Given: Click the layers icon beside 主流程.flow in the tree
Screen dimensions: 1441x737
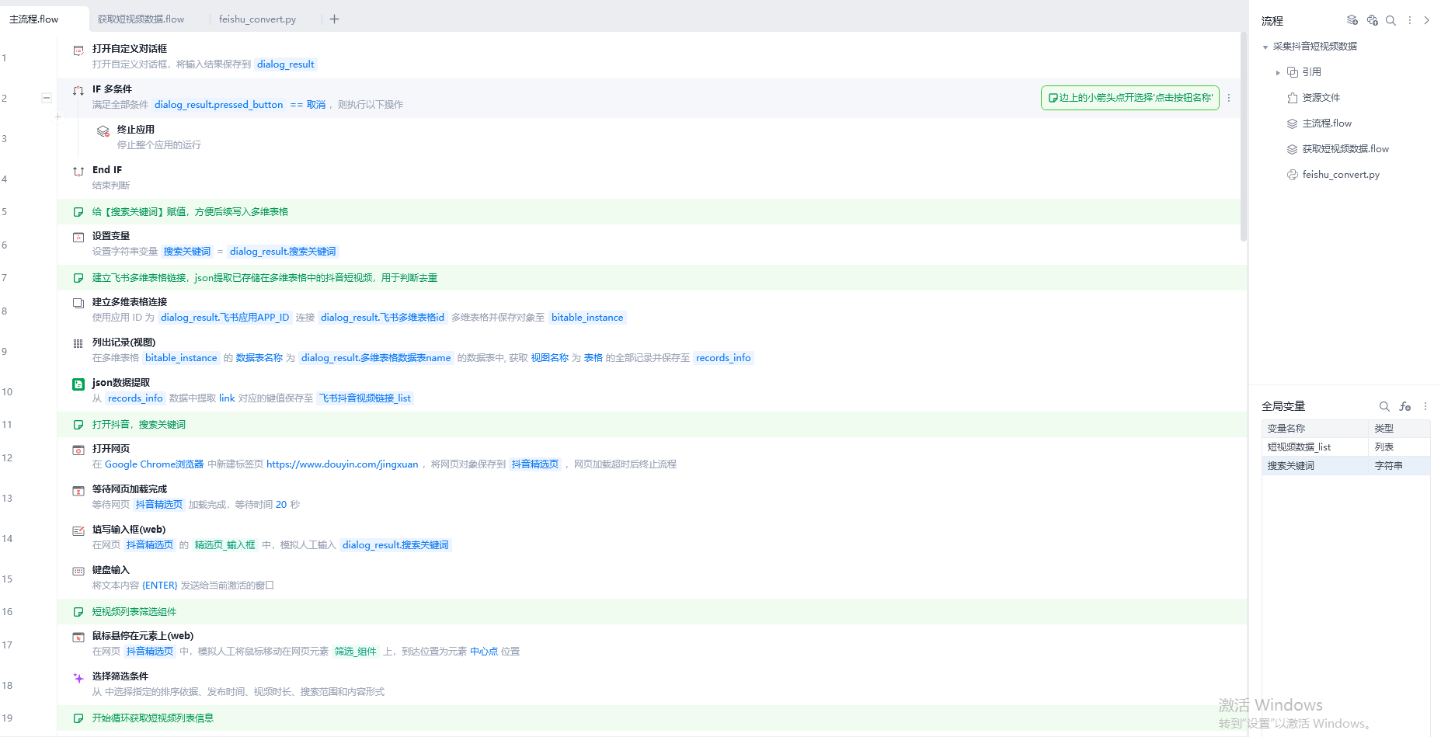Looking at the screenshot, I should point(1293,123).
